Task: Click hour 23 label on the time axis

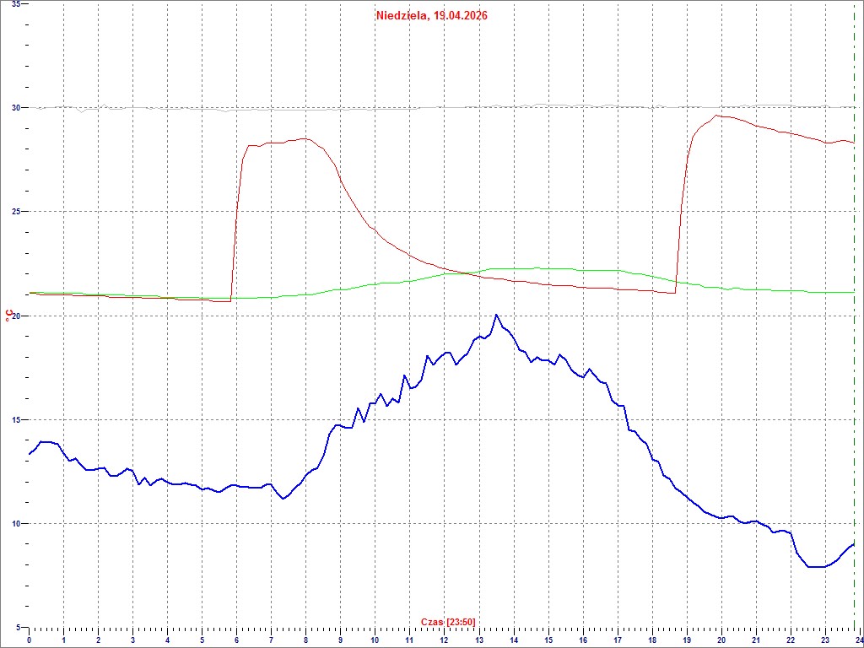Action: (x=824, y=640)
